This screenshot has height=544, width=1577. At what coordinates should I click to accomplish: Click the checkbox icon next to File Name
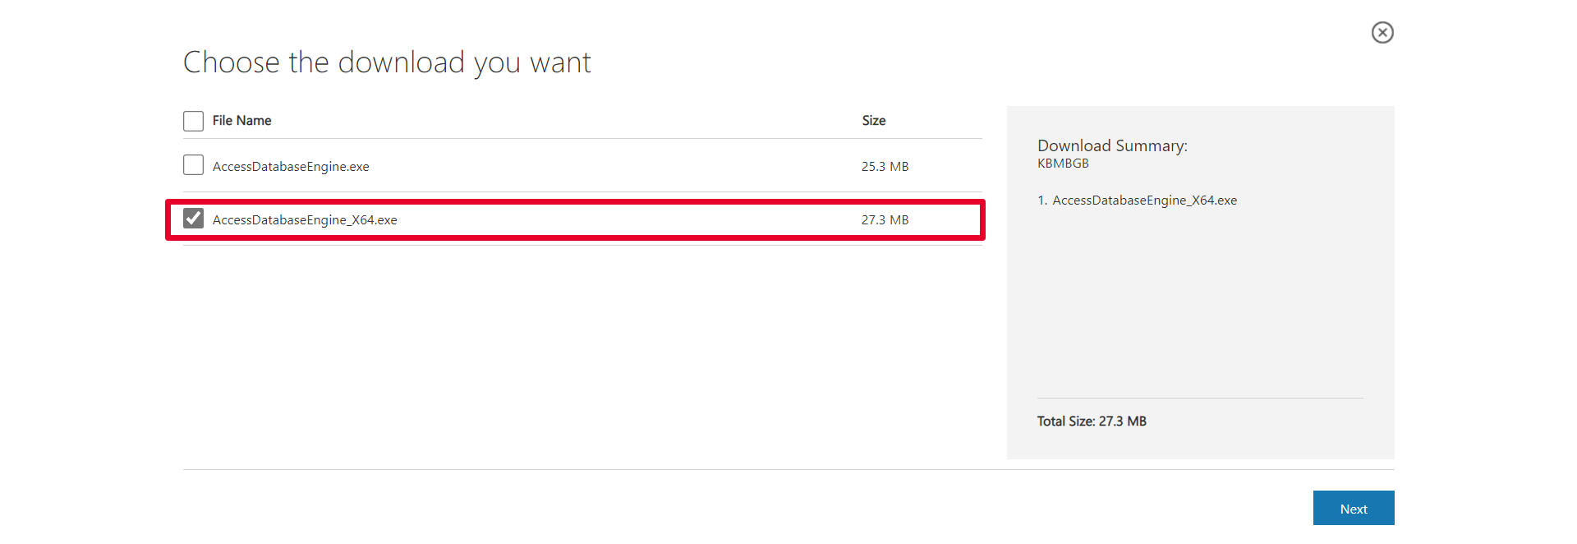click(193, 120)
